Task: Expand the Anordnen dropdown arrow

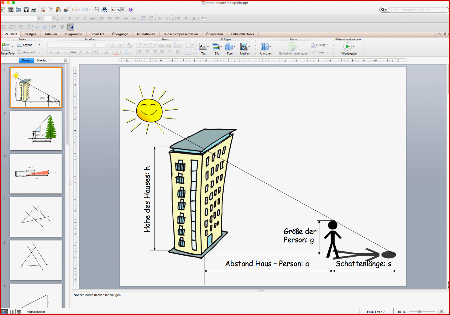Action: 270,47
